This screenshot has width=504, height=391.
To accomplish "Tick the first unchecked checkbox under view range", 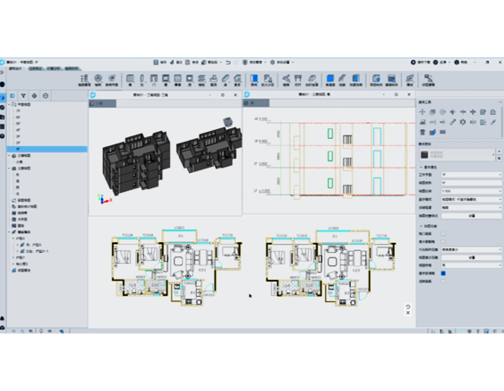I will pyautogui.click(x=443, y=233).
